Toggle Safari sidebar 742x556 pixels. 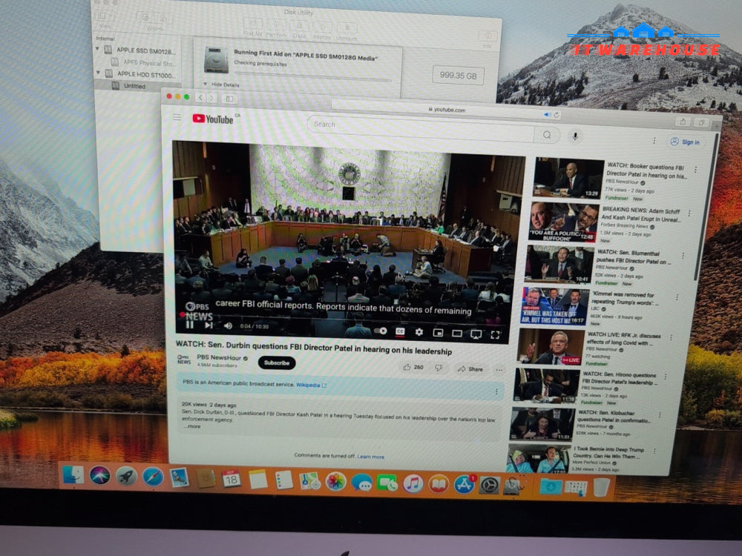click(x=229, y=99)
